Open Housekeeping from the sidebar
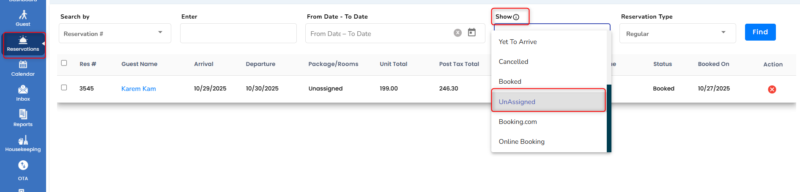Image resolution: width=800 pixels, height=192 pixels. [x=23, y=143]
